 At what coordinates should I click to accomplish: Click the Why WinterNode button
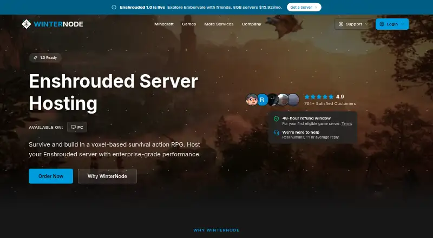click(x=107, y=176)
